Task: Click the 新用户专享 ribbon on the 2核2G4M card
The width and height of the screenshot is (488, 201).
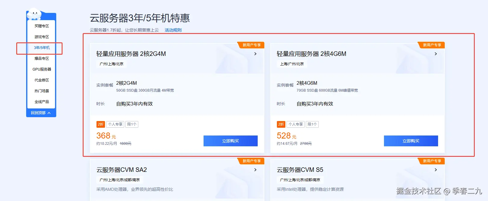Action: pyautogui.click(x=251, y=45)
